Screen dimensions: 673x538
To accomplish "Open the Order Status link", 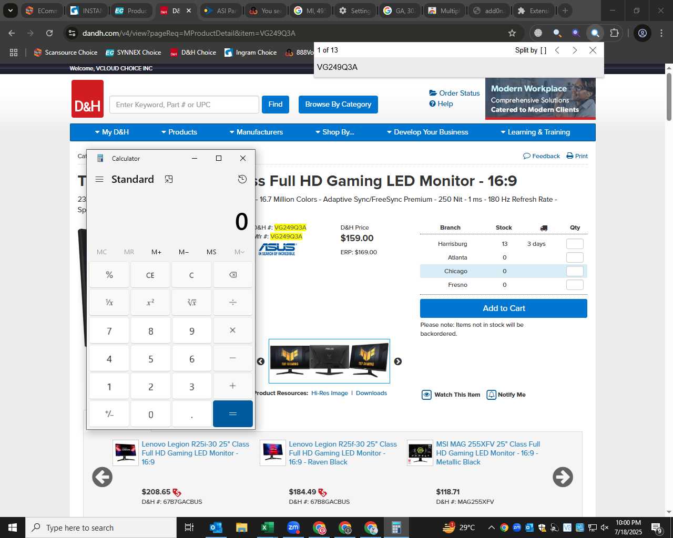I will coord(455,93).
